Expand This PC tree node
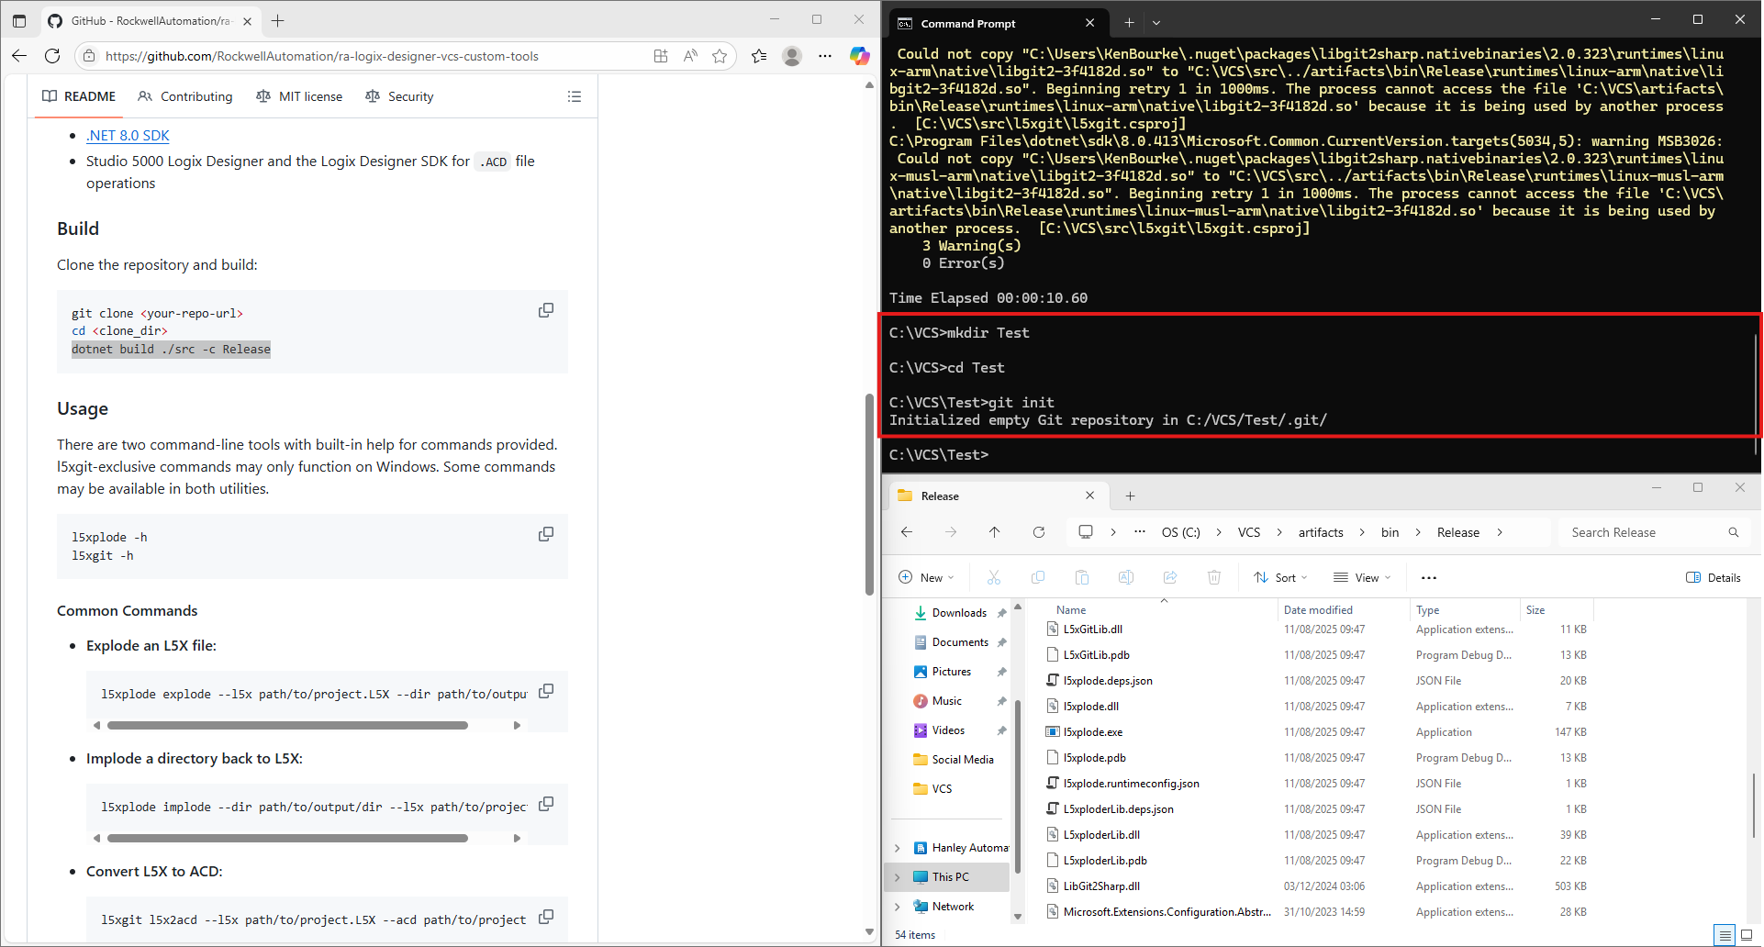 (x=898, y=877)
